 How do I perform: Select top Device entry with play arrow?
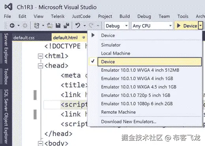(145, 35)
